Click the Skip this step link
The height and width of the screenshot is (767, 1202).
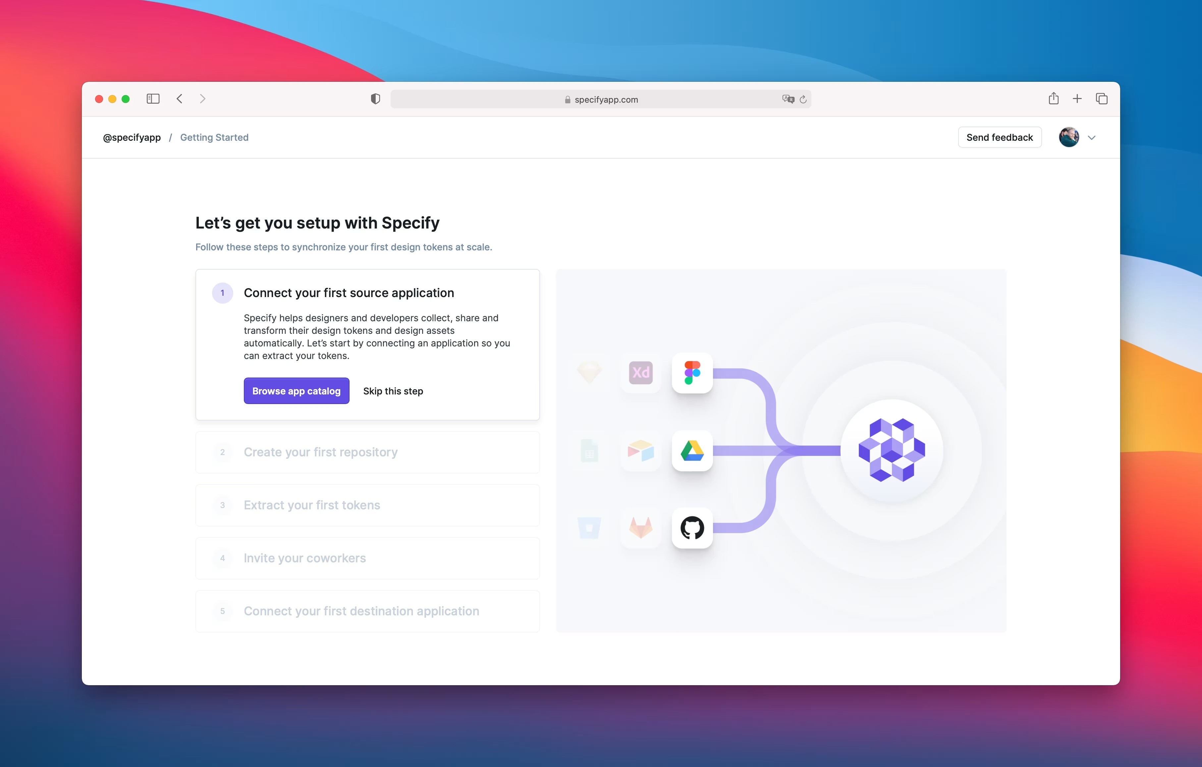click(x=393, y=390)
